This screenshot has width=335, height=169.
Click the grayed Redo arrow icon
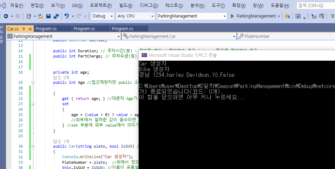79,16
